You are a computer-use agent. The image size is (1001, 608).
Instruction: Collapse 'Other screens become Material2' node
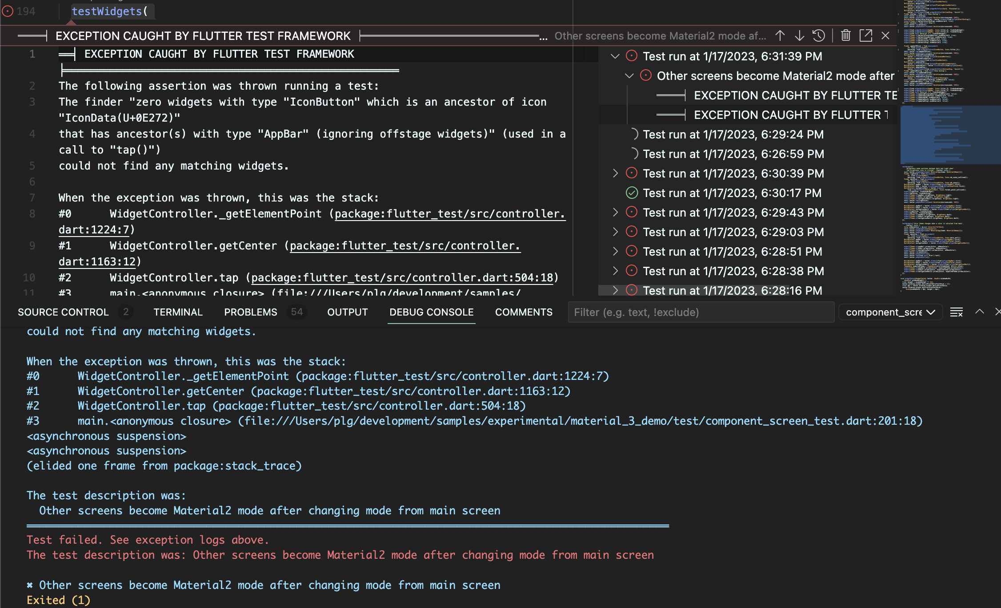click(x=629, y=76)
